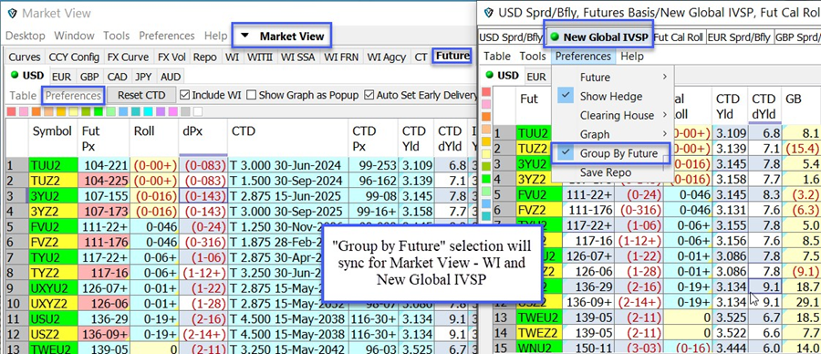Click T 3.000 30-Jun-2024 CTD cell

pos(287,166)
